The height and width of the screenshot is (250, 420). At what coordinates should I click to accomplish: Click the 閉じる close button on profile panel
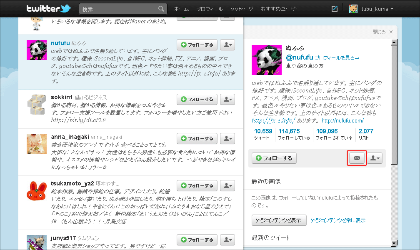[x=382, y=32]
